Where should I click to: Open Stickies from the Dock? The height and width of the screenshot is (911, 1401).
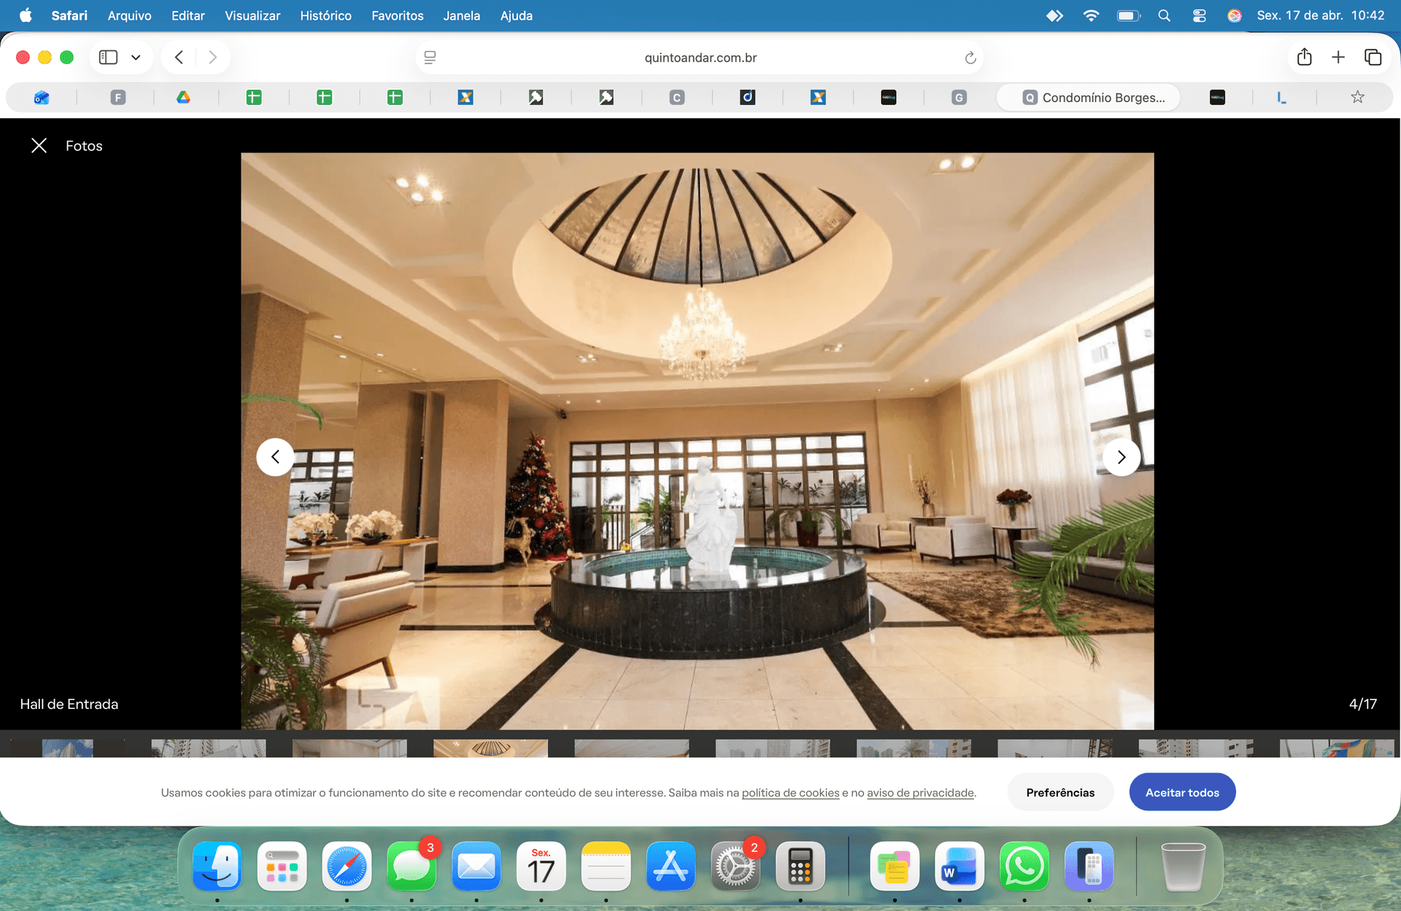point(895,867)
